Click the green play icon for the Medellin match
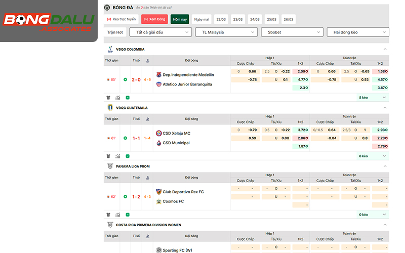Screen dimensions: 405x253 (x=128, y=98)
